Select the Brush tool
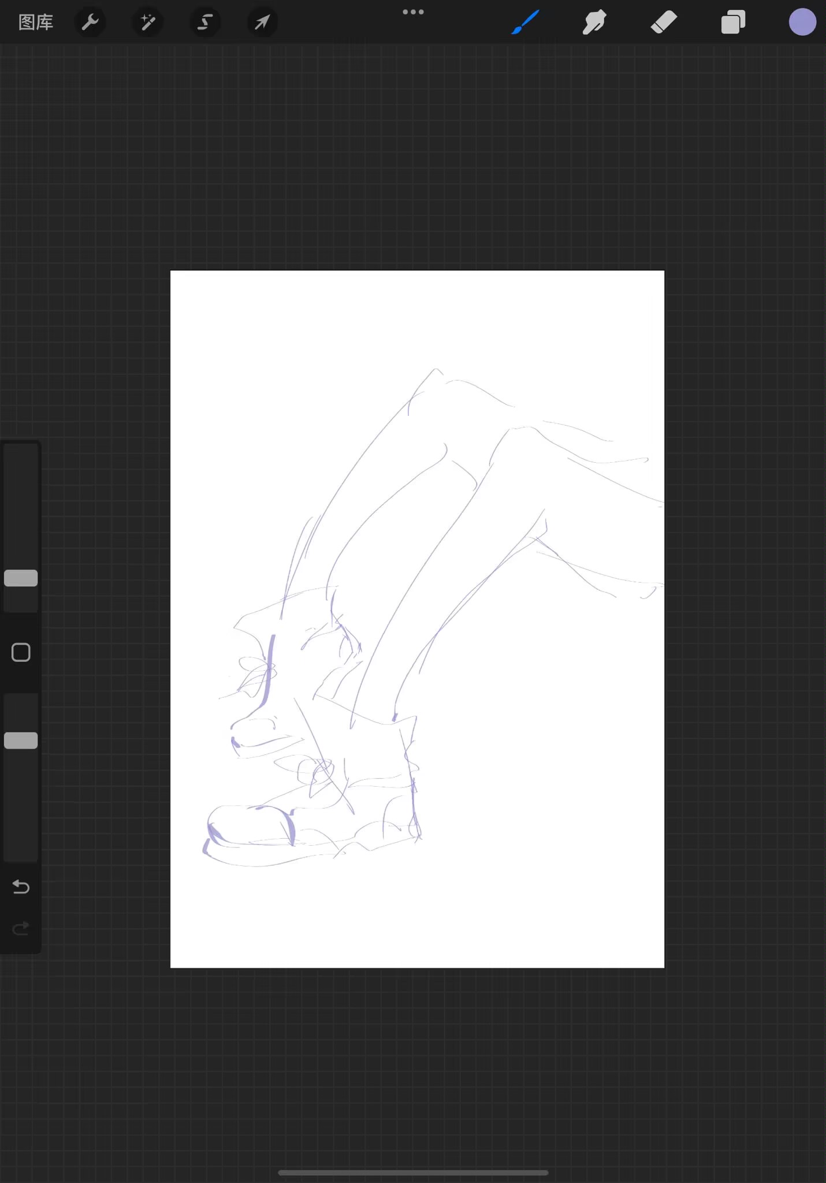 pyautogui.click(x=526, y=23)
